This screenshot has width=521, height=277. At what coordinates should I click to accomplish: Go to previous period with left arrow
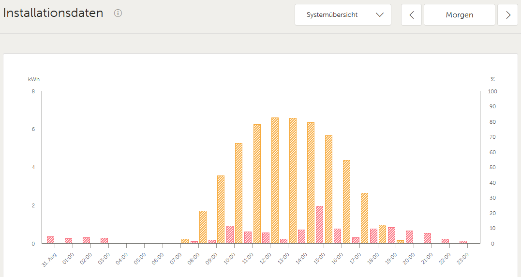pos(412,15)
